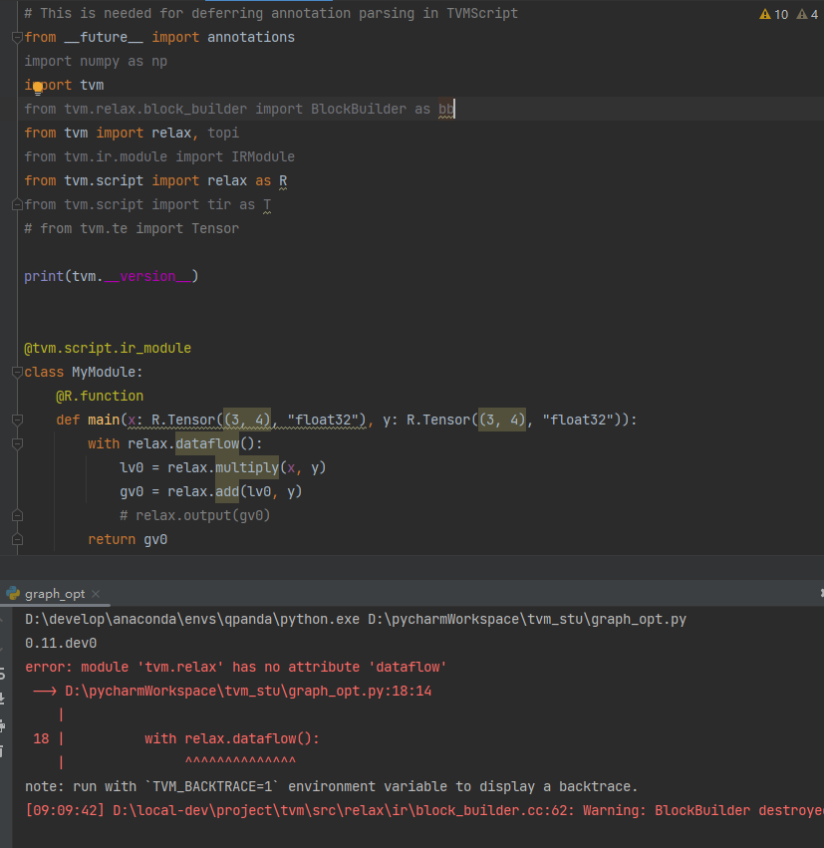Screen dimensions: 824x848
Task: Click the '@tvm.script.ir_module' decorator
Action: 108,348
